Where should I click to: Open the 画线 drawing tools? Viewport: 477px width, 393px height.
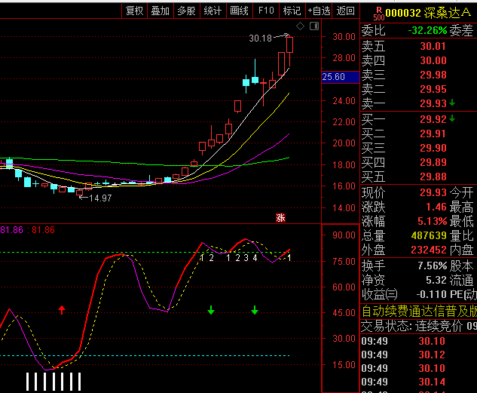click(x=239, y=11)
